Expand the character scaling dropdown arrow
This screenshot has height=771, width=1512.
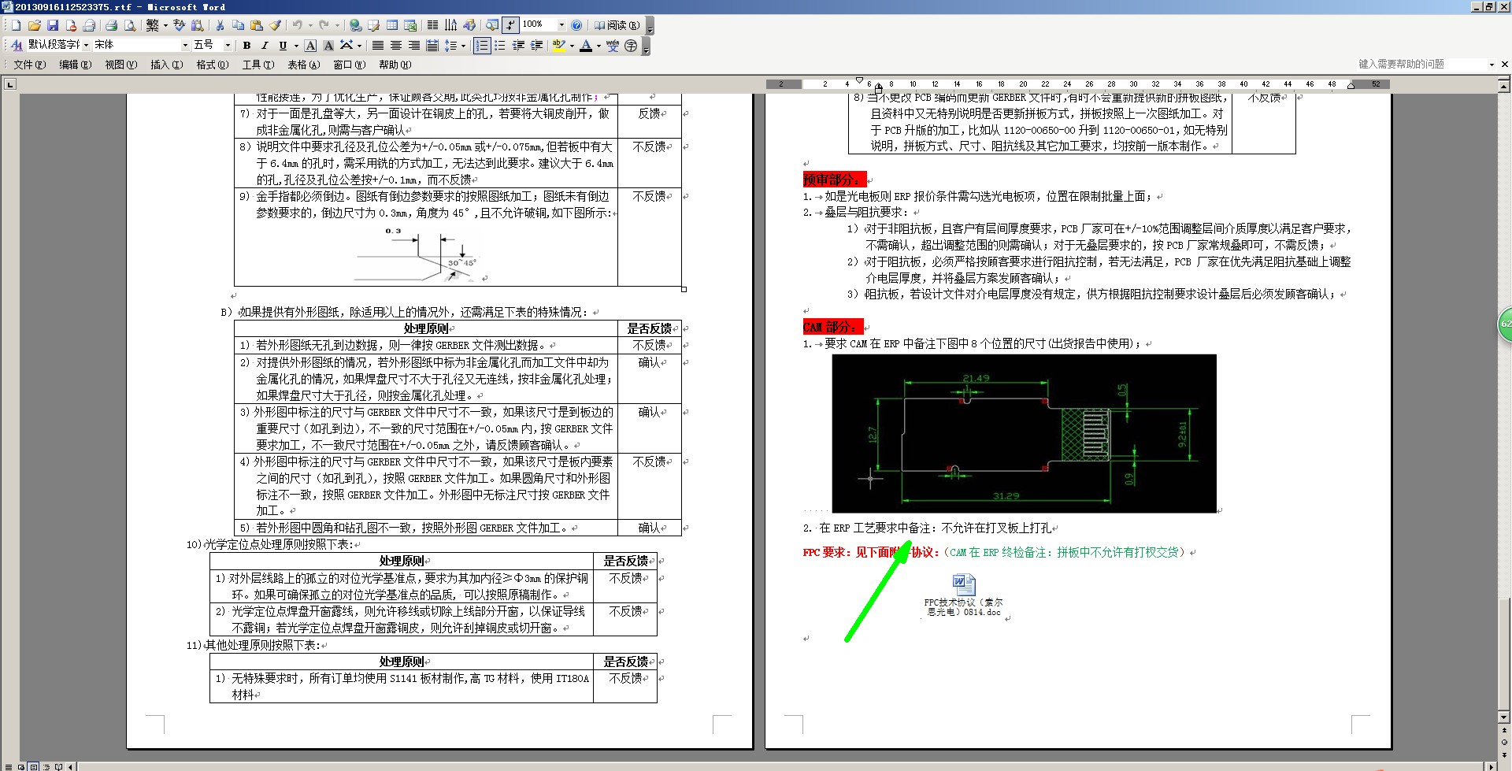click(x=359, y=46)
